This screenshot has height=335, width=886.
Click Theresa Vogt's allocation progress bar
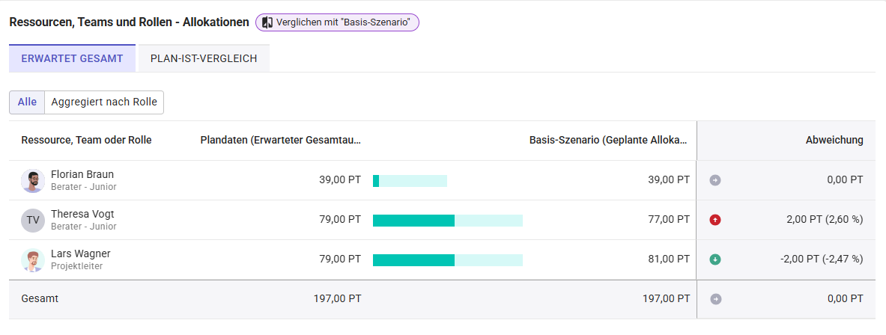click(447, 220)
